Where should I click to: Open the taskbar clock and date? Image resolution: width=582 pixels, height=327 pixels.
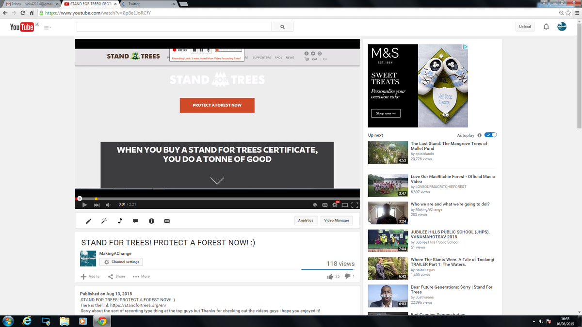(565, 321)
